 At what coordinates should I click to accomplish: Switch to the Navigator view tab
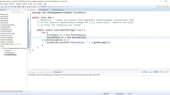pos(15,10)
